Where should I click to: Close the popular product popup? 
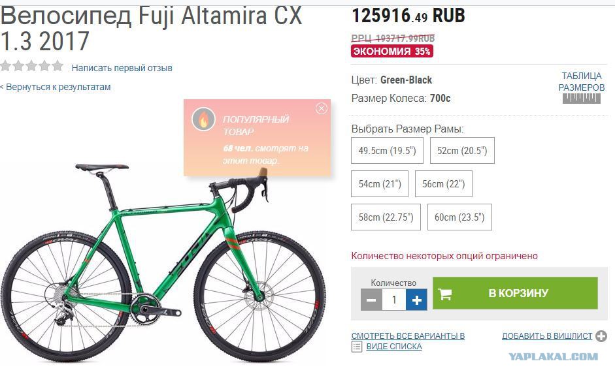point(322,108)
